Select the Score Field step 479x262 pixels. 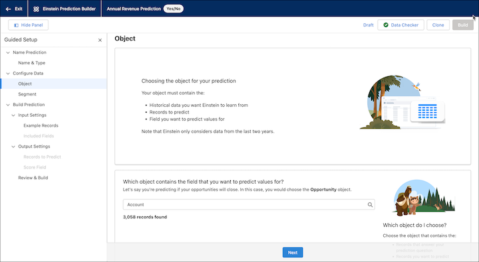pos(35,167)
